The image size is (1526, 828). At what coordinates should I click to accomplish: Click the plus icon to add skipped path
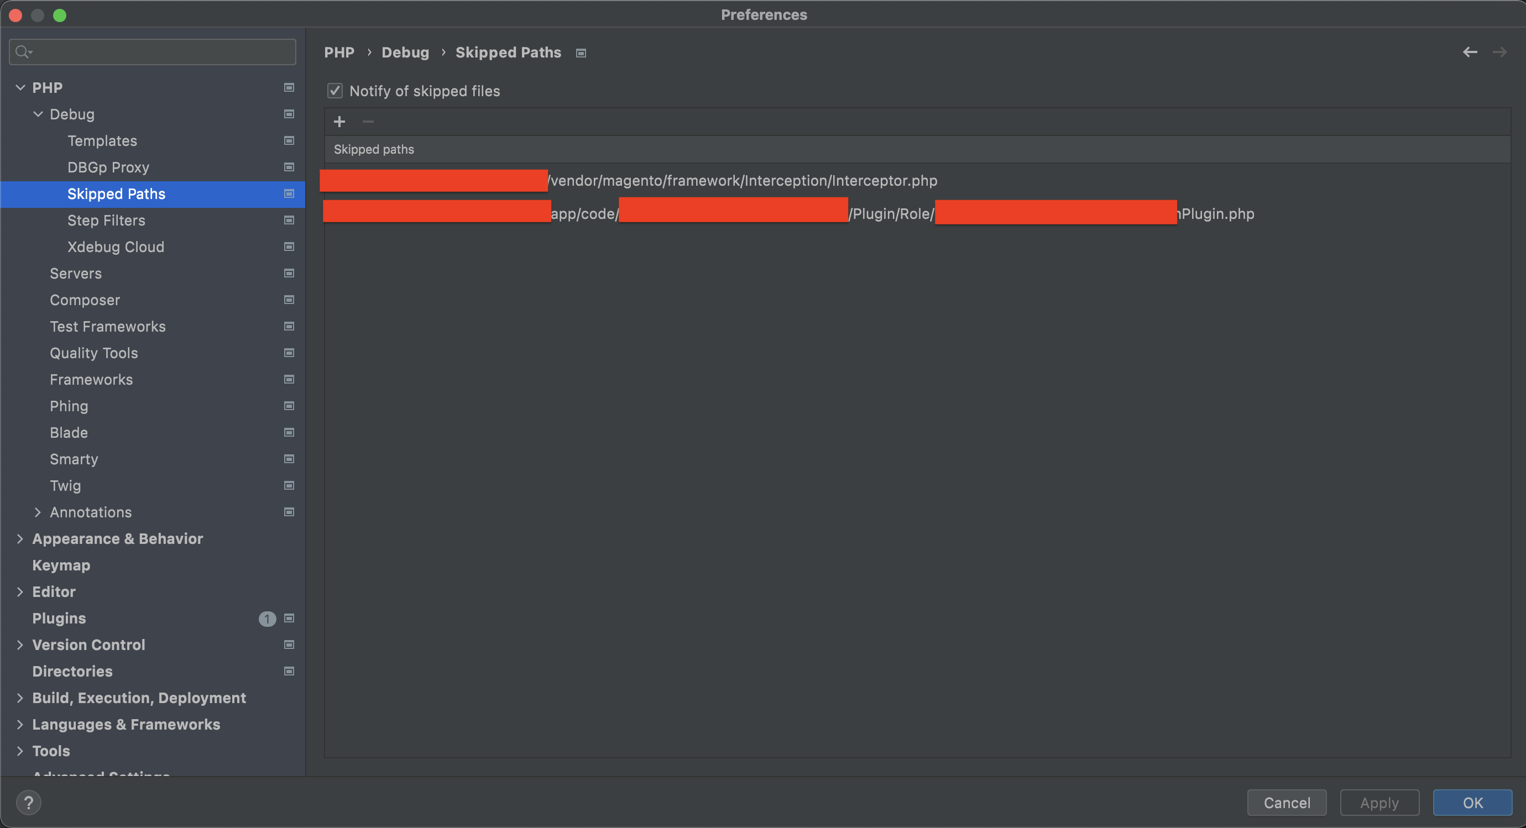(339, 122)
